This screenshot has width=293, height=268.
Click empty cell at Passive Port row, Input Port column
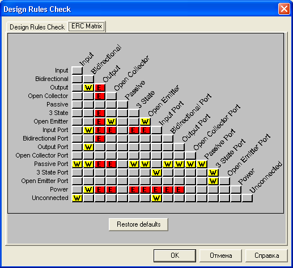tap(156, 164)
